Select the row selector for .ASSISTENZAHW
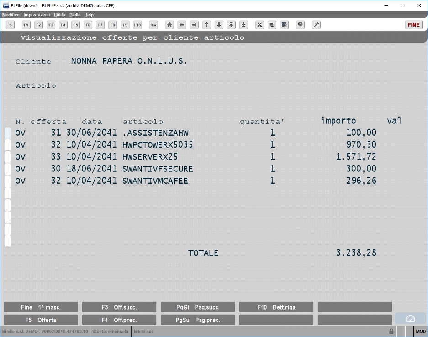The height and width of the screenshot is (337, 428). [x=8, y=133]
